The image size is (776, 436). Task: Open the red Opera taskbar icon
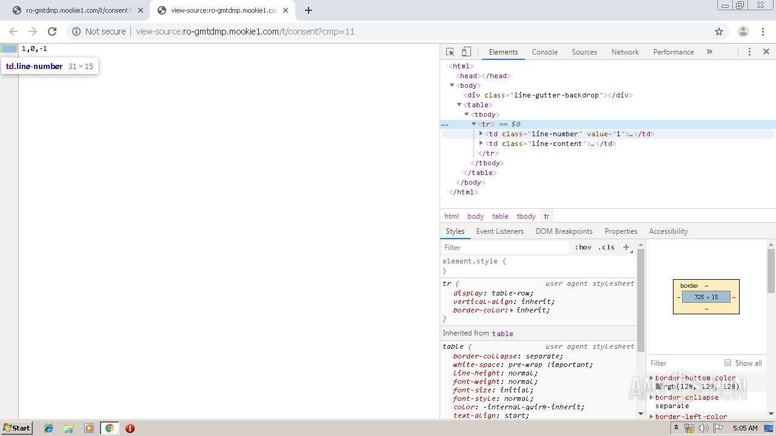130,428
